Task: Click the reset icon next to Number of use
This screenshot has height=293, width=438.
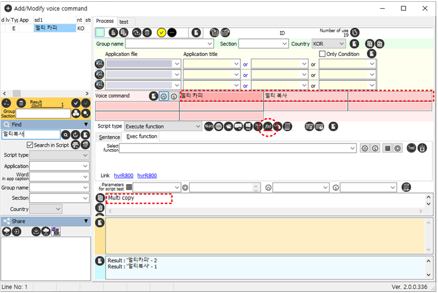Action: (x=355, y=32)
